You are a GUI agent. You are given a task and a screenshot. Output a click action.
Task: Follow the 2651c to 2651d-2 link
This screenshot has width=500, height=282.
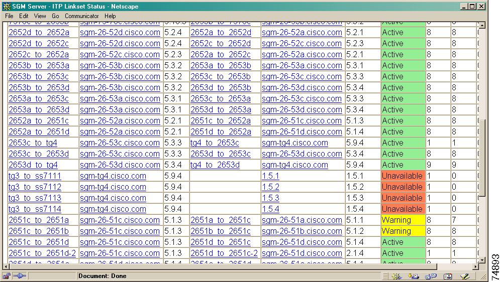coord(42,253)
